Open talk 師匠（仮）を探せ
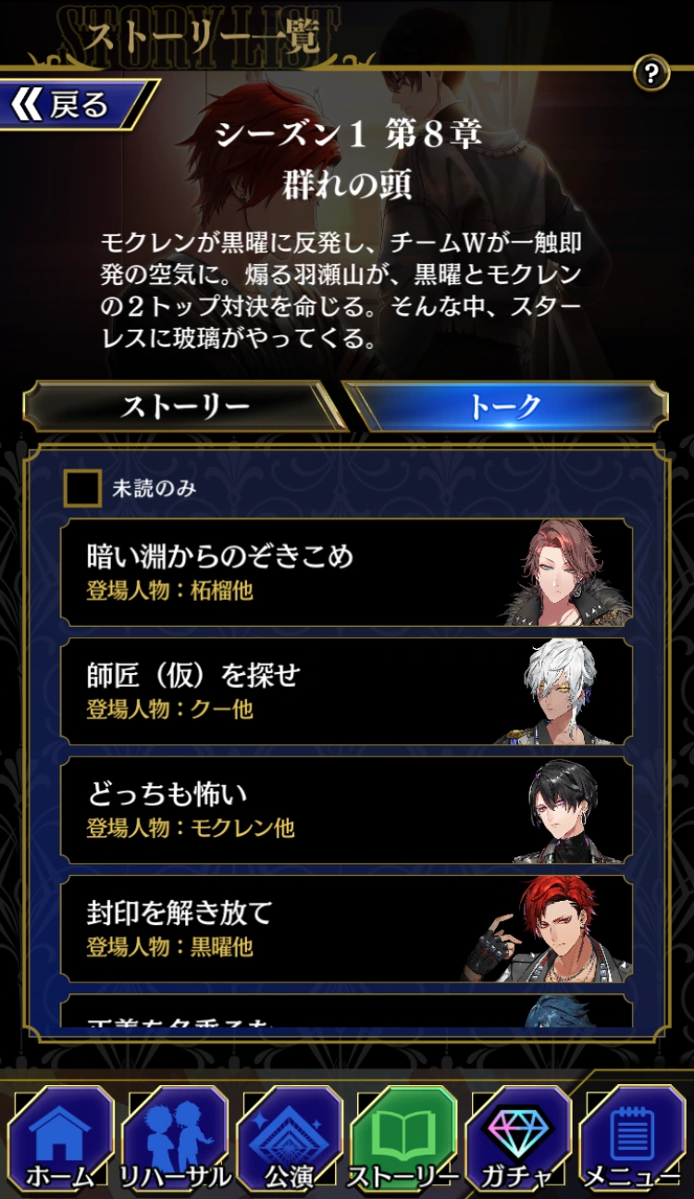The width and height of the screenshot is (694, 1199). pyautogui.click(x=347, y=691)
